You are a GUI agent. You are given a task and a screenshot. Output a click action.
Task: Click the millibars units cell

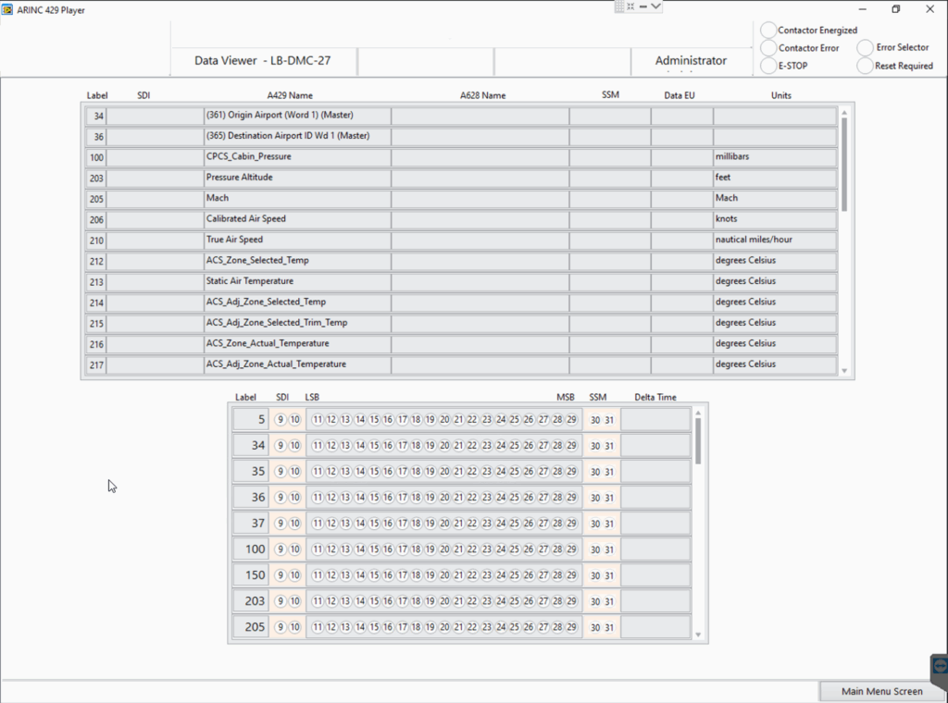coord(775,157)
